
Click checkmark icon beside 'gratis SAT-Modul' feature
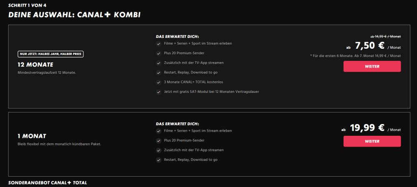pos(158,92)
